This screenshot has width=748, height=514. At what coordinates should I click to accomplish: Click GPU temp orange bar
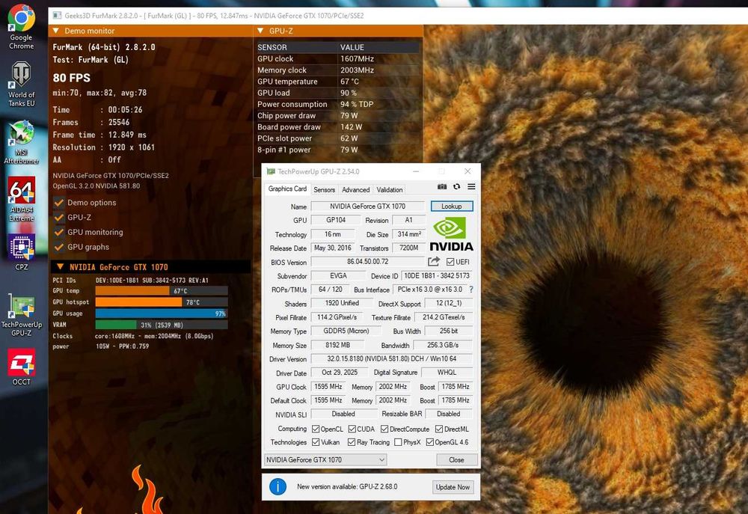[132, 290]
